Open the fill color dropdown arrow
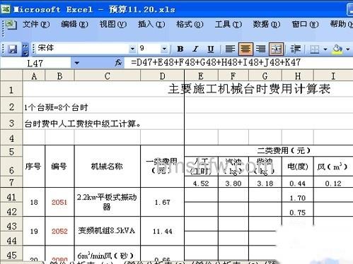The width and height of the screenshot is (353, 264). (x=348, y=49)
